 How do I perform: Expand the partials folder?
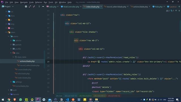(x=11, y=45)
